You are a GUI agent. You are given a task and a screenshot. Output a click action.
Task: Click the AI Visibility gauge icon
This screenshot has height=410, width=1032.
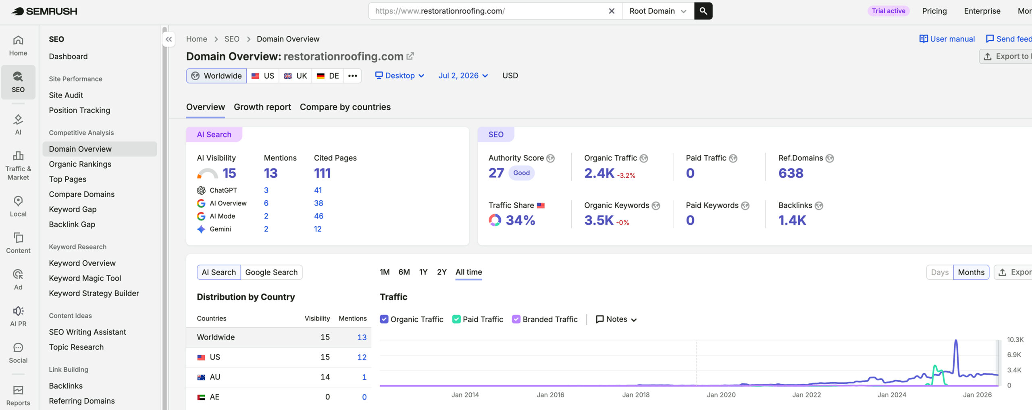pyautogui.click(x=207, y=173)
